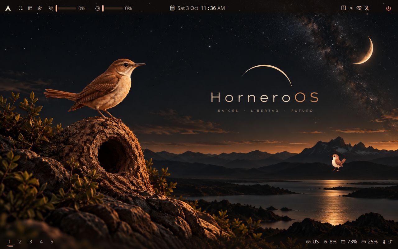Image resolution: width=398 pixels, height=249 pixels.
Task: Open the apps grid with plus icon
Action: pos(30,8)
